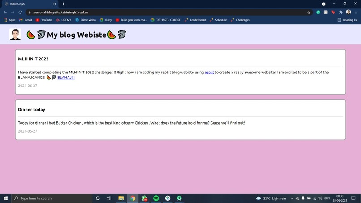361x203 pixels.
Task: Click the date under Dinner today post
Action: coord(27,131)
